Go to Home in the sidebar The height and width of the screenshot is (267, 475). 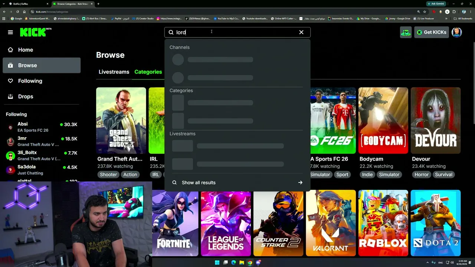click(x=42, y=50)
